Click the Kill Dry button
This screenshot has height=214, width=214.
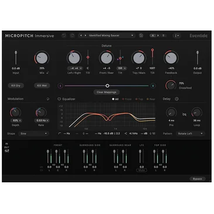click(16, 86)
